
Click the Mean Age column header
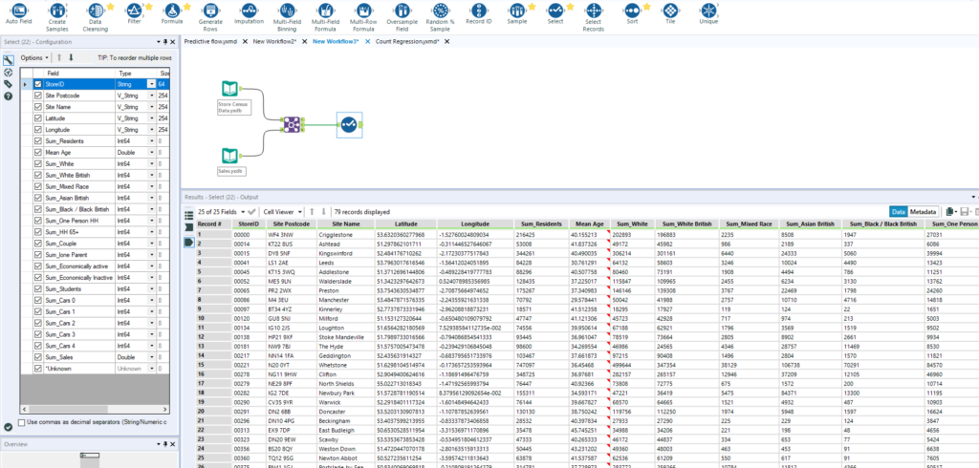pyautogui.click(x=589, y=223)
